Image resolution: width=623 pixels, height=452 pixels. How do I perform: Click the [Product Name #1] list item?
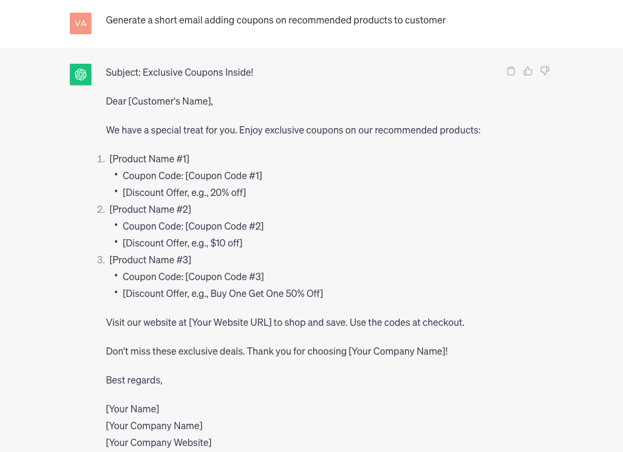point(149,159)
